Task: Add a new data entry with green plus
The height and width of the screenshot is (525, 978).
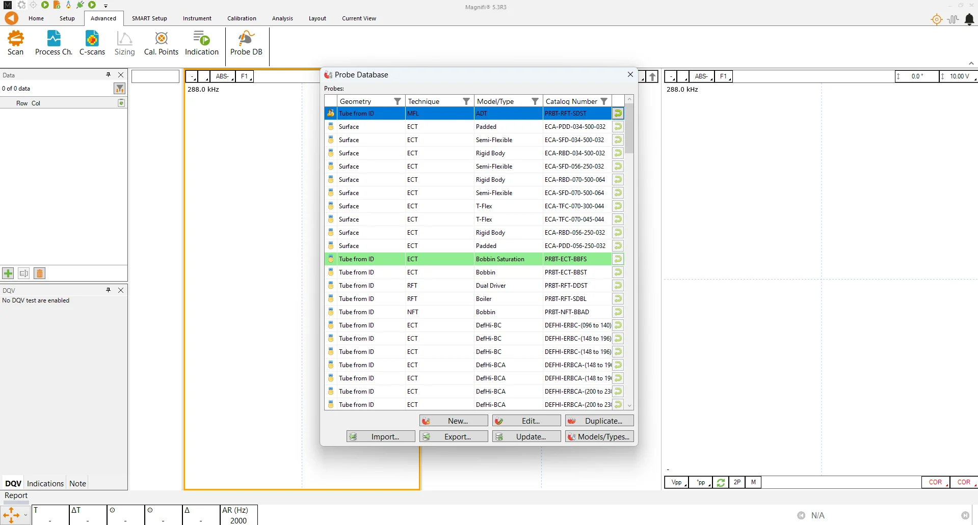Action: point(8,273)
